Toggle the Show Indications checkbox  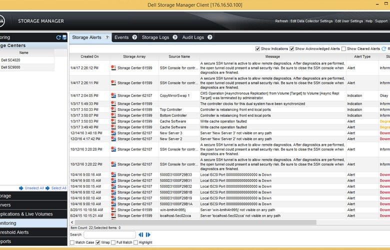(x=257, y=49)
